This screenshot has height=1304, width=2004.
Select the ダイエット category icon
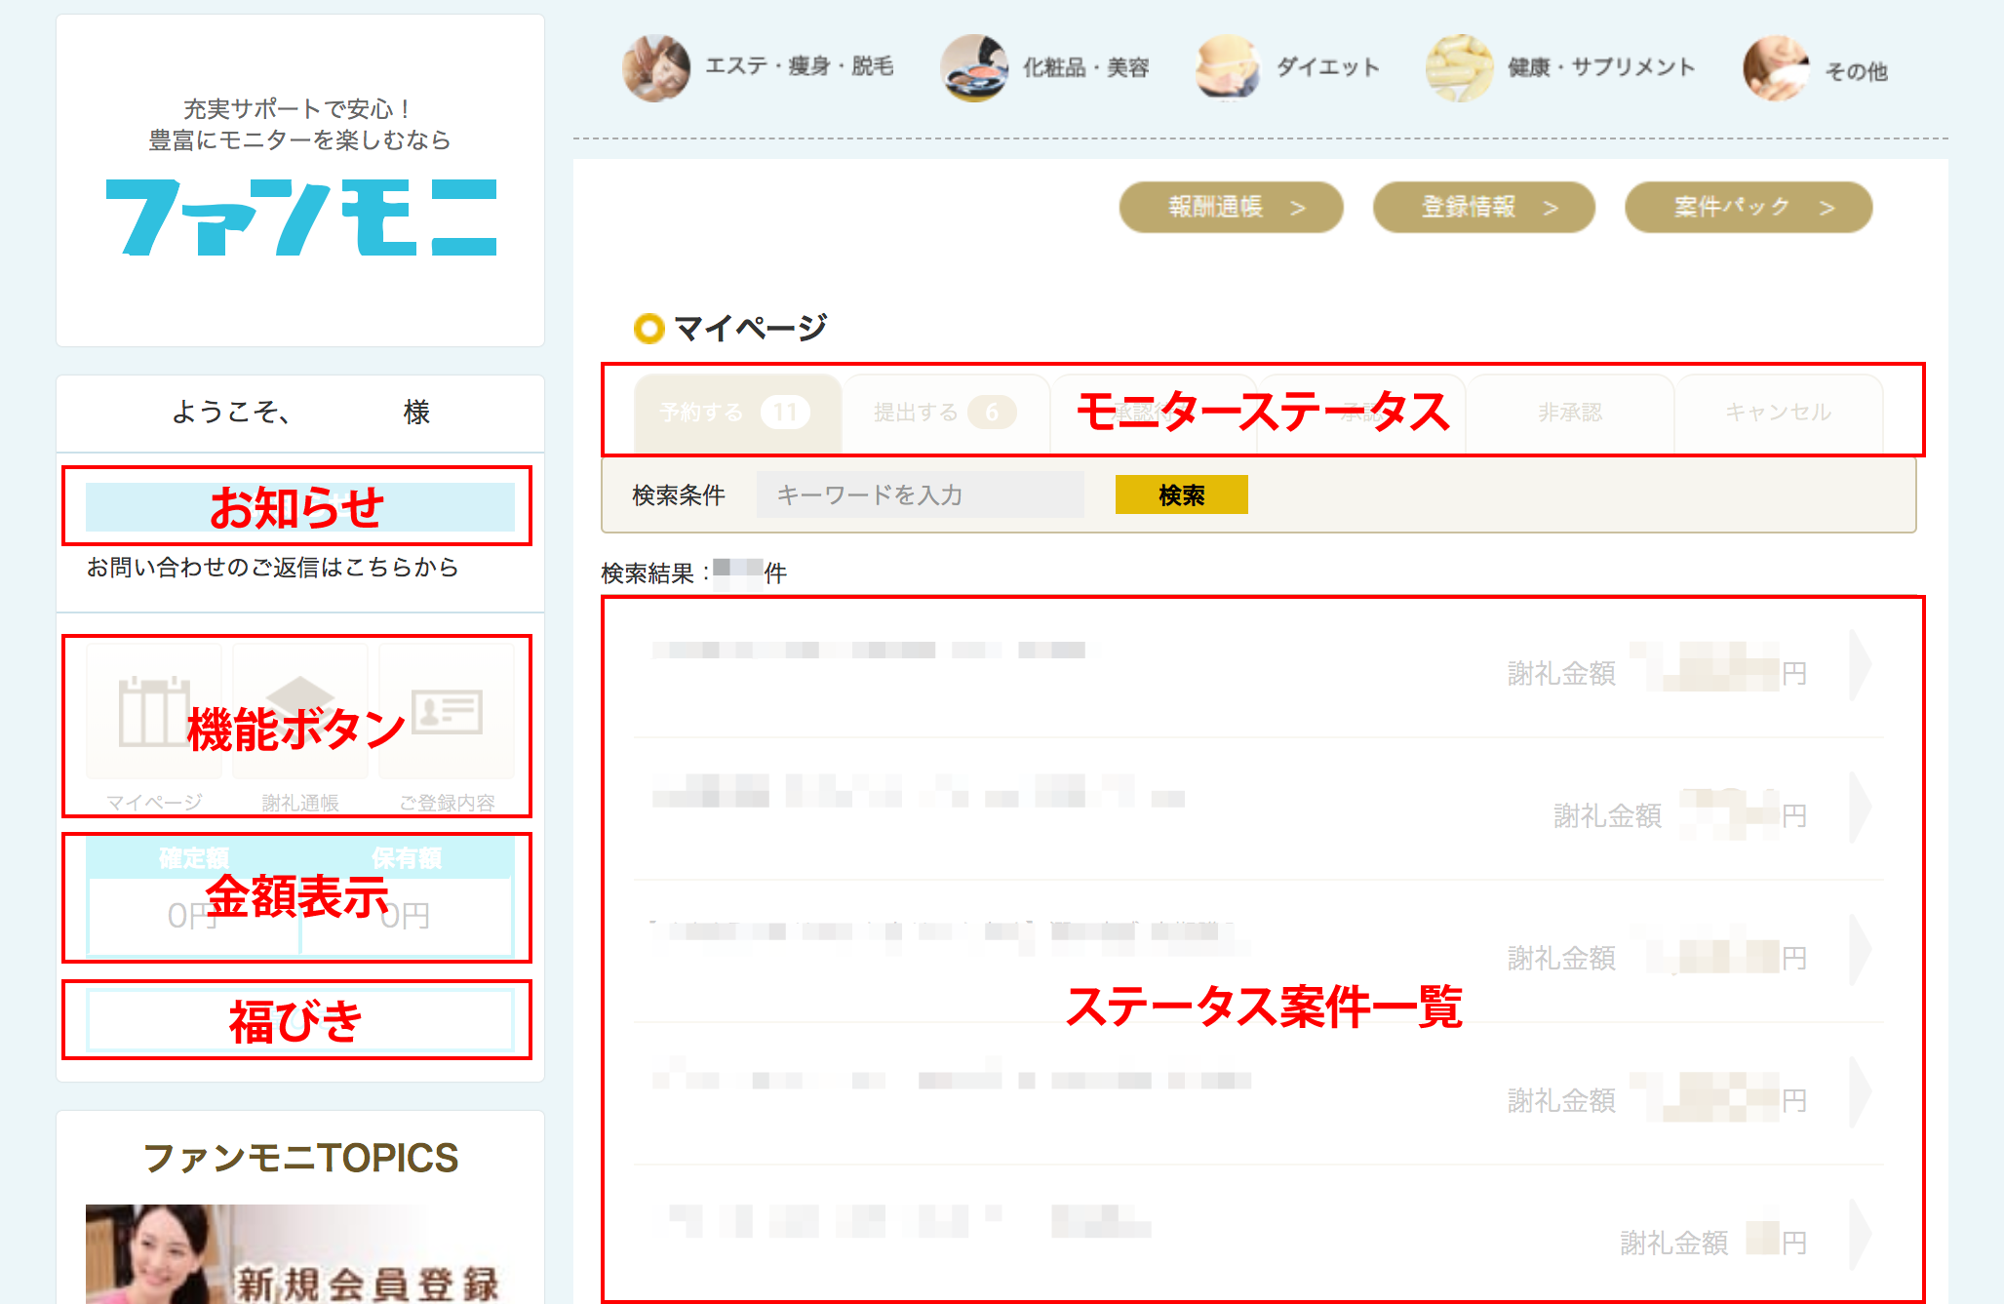[x=1228, y=68]
